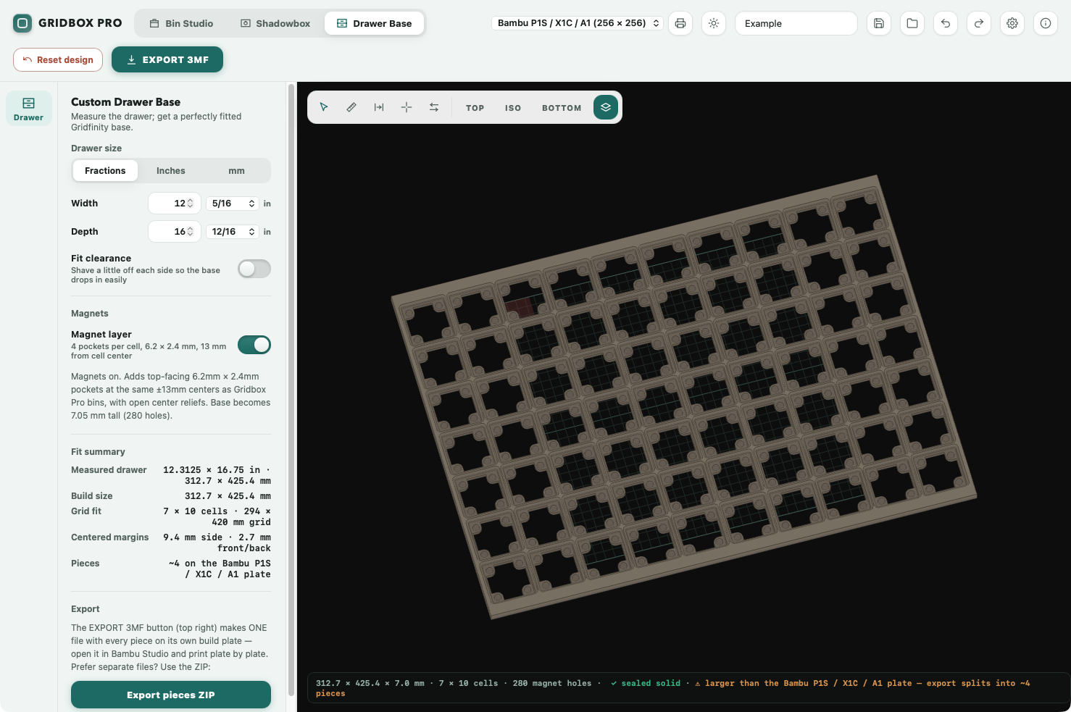Click Export pieces ZIP button

[x=171, y=695]
